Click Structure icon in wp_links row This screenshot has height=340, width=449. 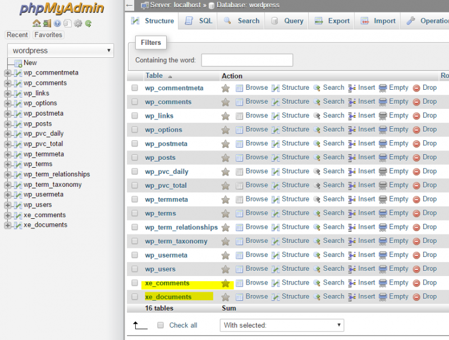[276, 116]
